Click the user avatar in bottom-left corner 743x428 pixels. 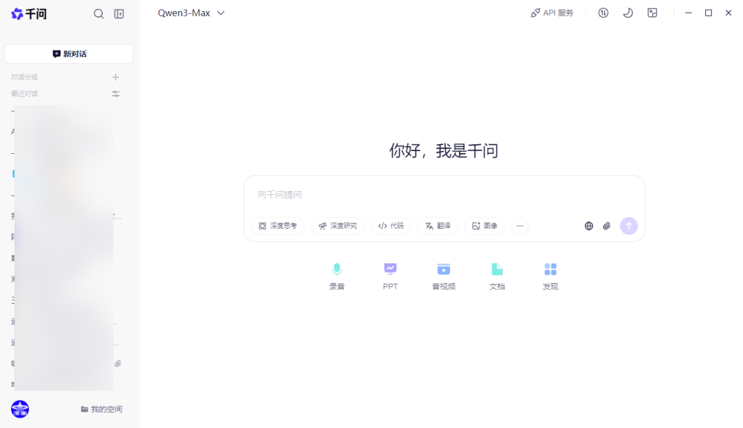[19, 409]
